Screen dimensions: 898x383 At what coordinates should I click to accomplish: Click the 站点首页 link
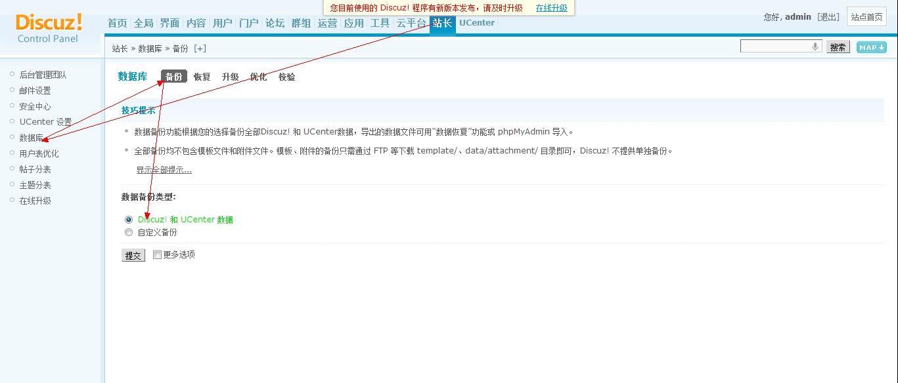866,16
